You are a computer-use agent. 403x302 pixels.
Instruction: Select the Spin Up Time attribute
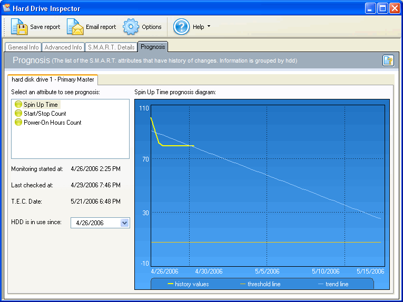click(41, 104)
